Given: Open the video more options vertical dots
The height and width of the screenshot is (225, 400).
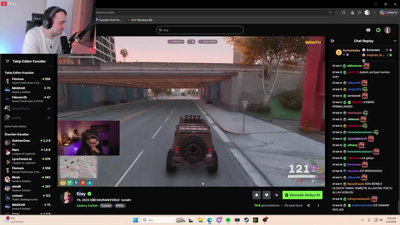Looking at the screenshot, I should click(318, 205).
